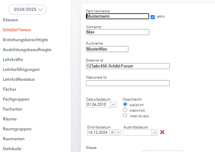Navigate to Lehrkräfte
Image resolution: width=215 pixels, height=152 pixels.
(x=13, y=59)
